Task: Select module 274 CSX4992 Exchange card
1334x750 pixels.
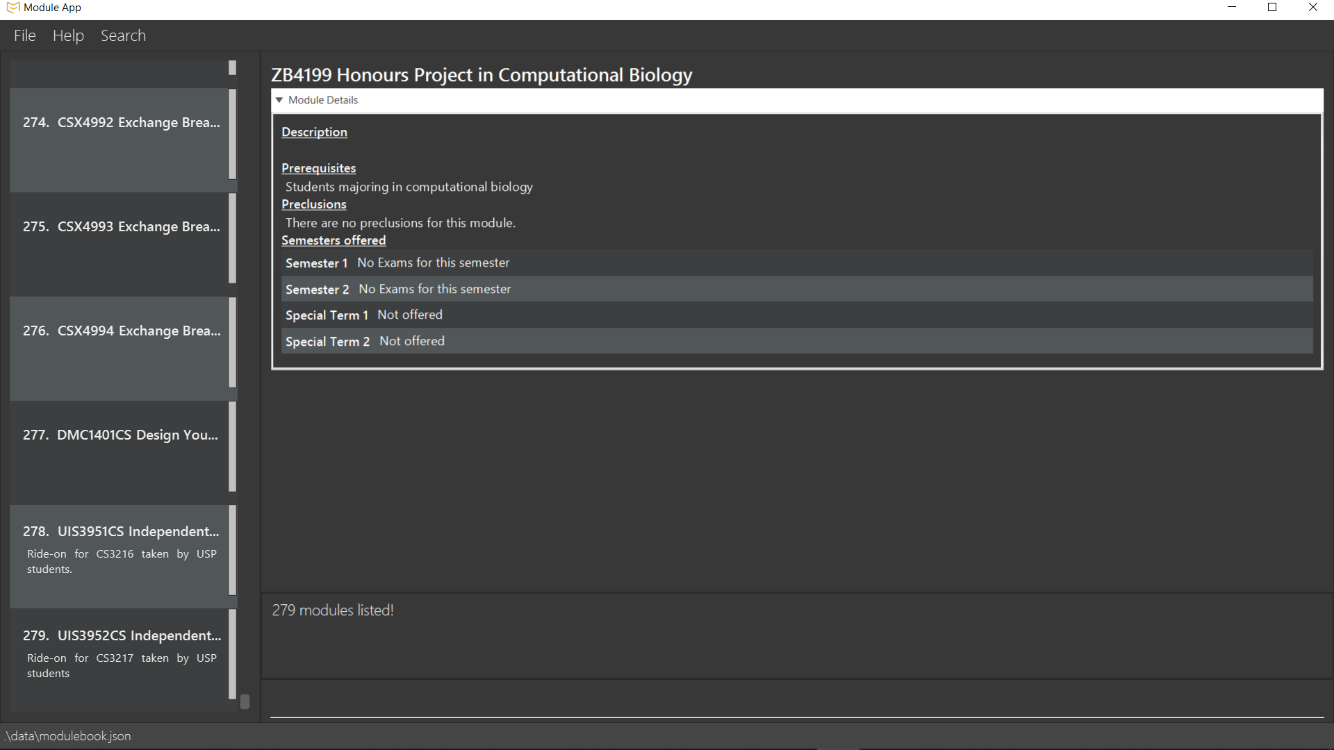Action: (120, 139)
